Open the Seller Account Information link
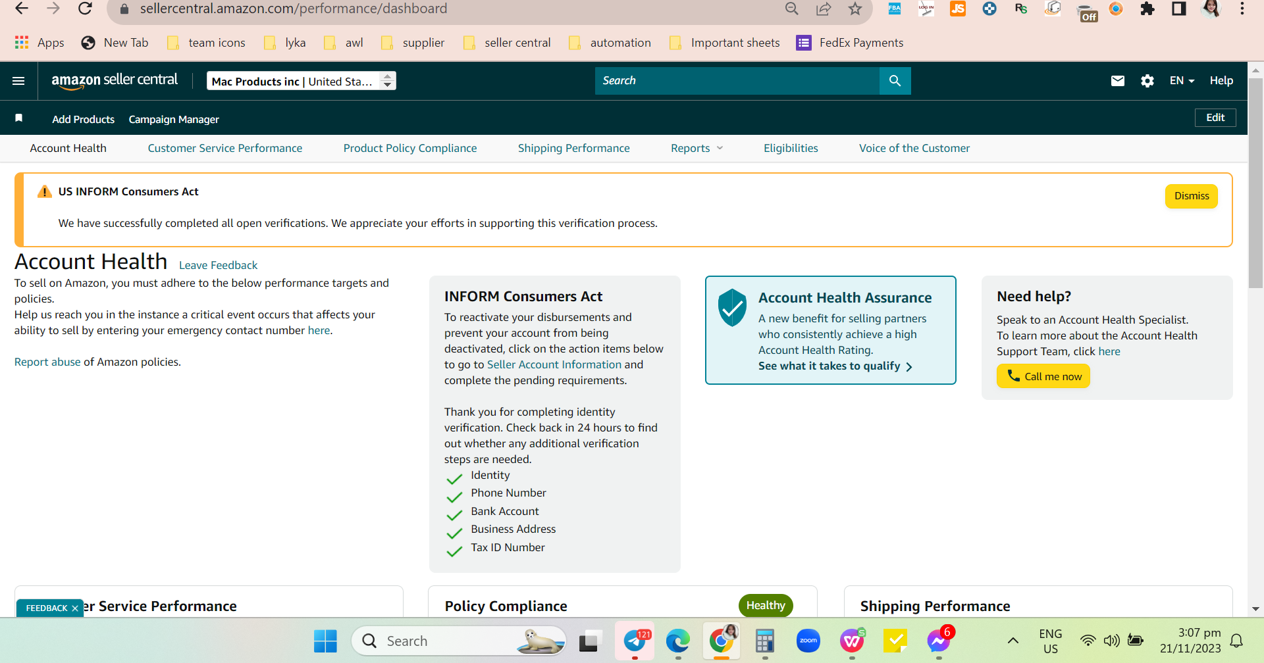Image resolution: width=1264 pixels, height=663 pixels. click(x=554, y=364)
